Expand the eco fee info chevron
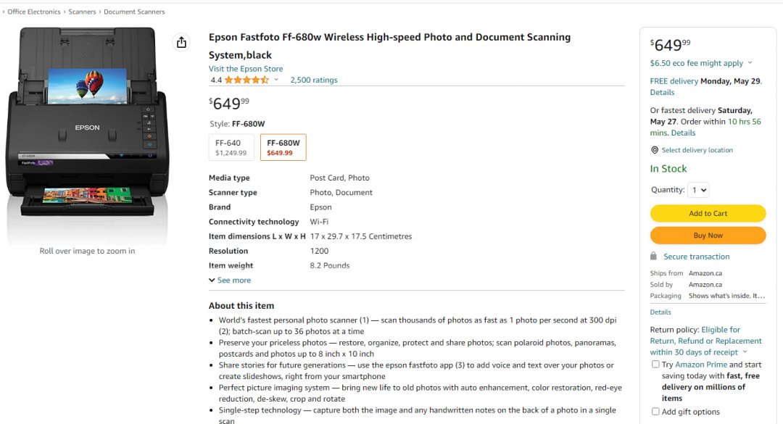Viewport: 783px width, 424px height. (750, 63)
